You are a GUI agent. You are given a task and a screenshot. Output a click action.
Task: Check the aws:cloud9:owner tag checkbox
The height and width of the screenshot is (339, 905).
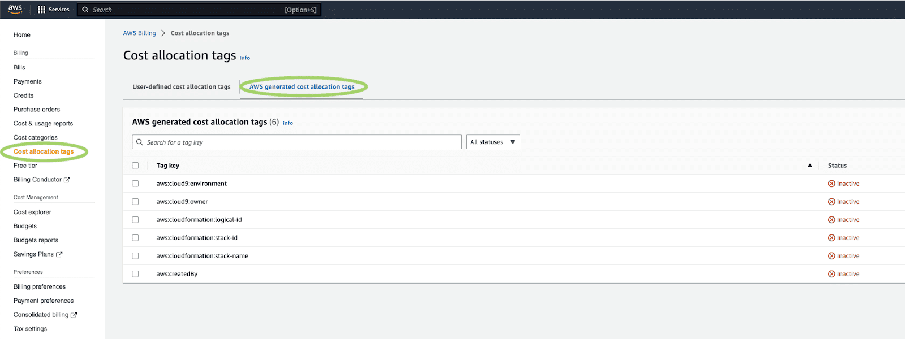[135, 202]
